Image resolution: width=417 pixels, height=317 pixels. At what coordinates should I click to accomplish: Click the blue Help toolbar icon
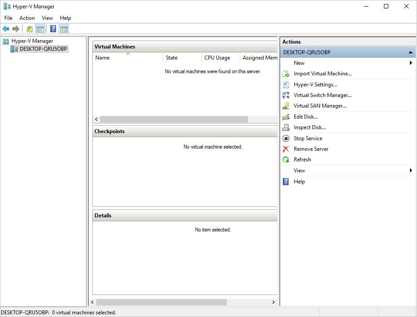53,29
